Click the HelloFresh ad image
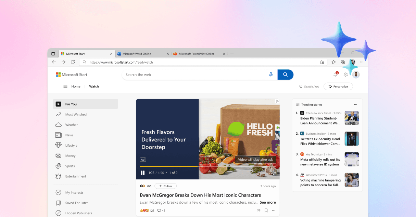This screenshot has height=217, width=416. coord(239,139)
